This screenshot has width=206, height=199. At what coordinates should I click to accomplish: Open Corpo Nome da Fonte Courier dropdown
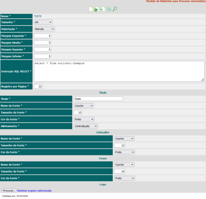pyautogui.click(x=124, y=165)
